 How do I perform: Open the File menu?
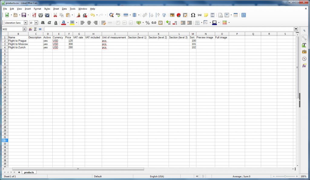(5, 9)
